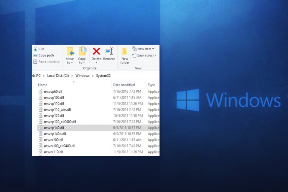Go to the Windows breadcrumb folder
Viewport: 288px width, 192px height.
click(x=82, y=76)
